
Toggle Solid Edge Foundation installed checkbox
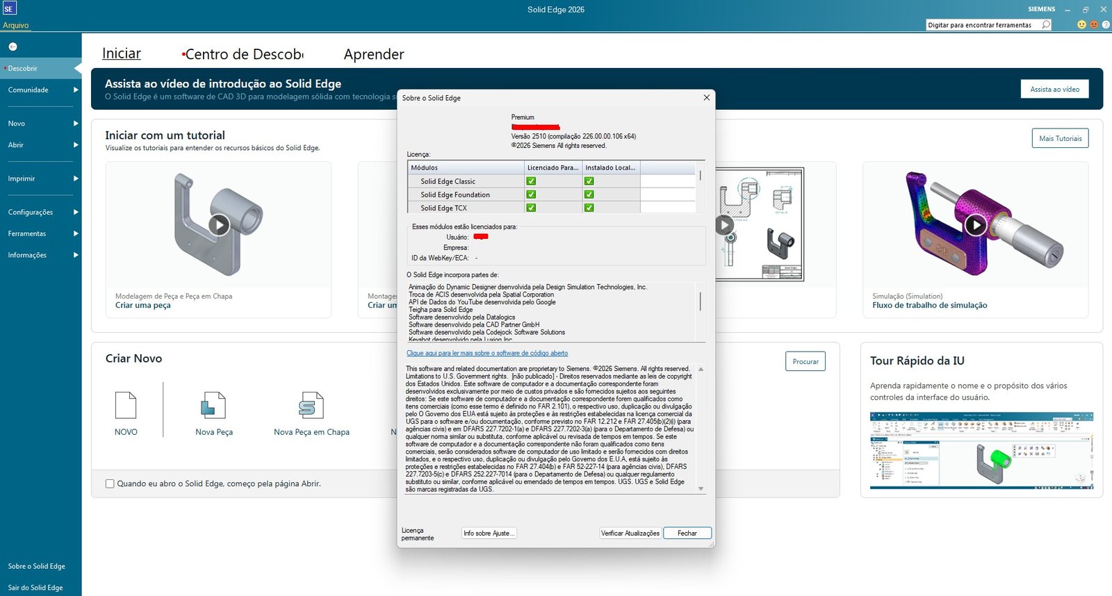(589, 194)
